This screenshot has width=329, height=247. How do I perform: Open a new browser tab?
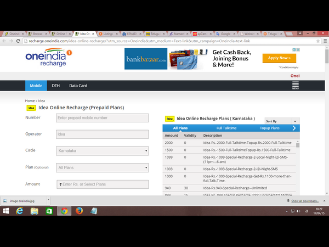(x=290, y=33)
